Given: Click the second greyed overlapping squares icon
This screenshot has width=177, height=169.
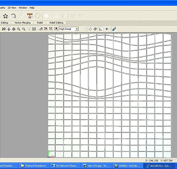Looking at the screenshot, I should point(81,16).
